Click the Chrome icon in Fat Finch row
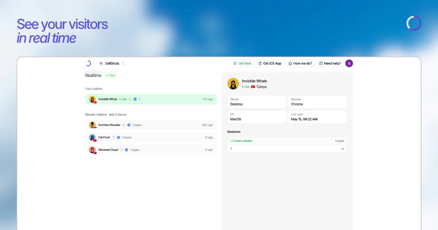The width and height of the screenshot is (438, 230). pyautogui.click(x=119, y=137)
